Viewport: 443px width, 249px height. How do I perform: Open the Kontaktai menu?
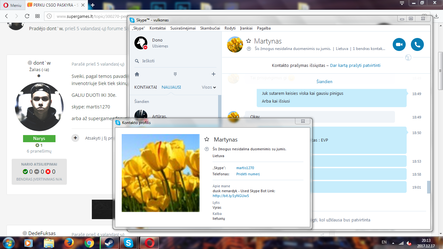158,28
